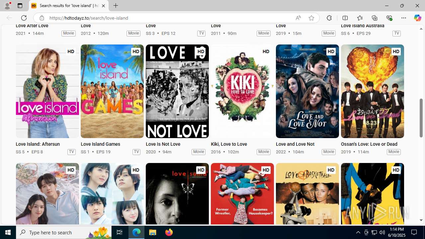425x239 pixels.
Task: Open the network status tray icon
Action: 374,232
